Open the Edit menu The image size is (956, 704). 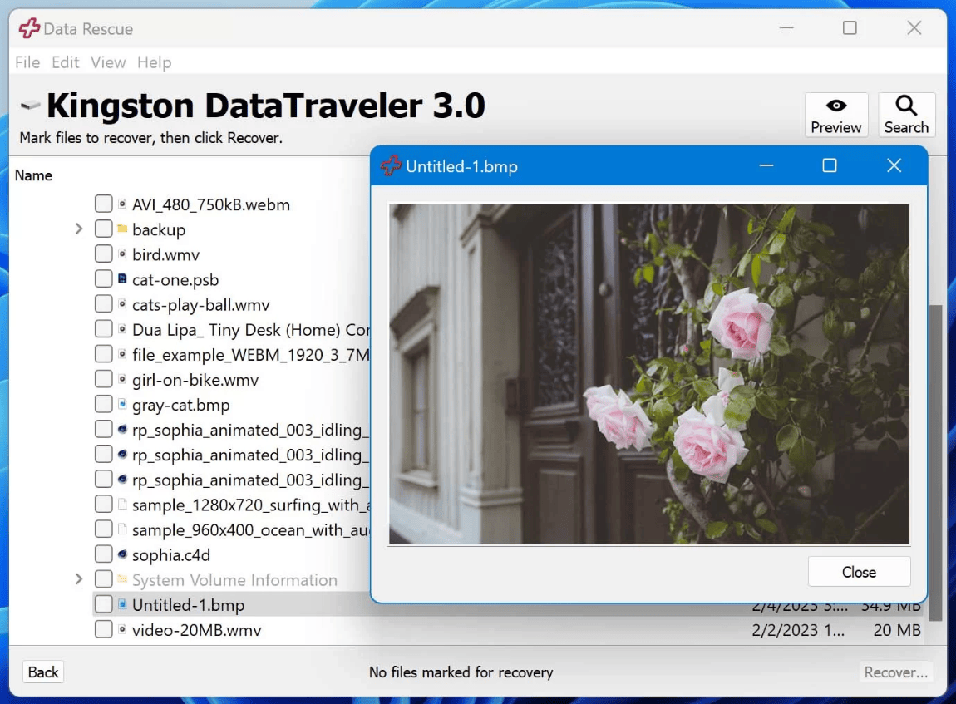click(x=65, y=62)
